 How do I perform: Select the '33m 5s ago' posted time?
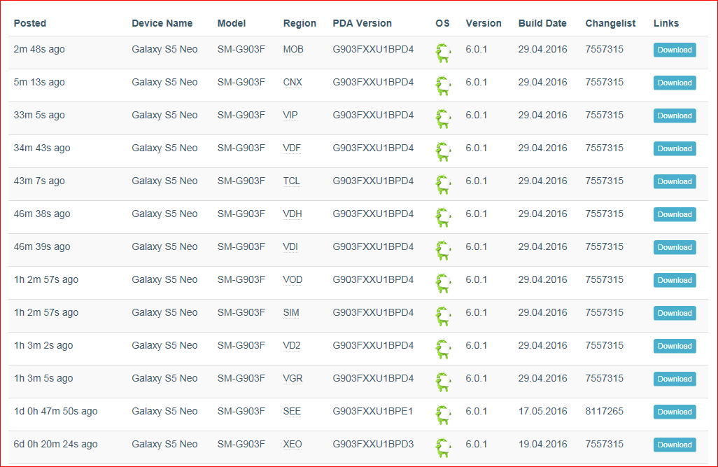point(39,116)
